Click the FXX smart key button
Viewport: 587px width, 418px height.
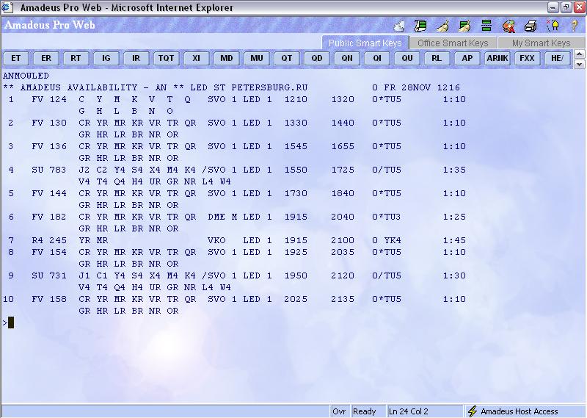coord(527,59)
